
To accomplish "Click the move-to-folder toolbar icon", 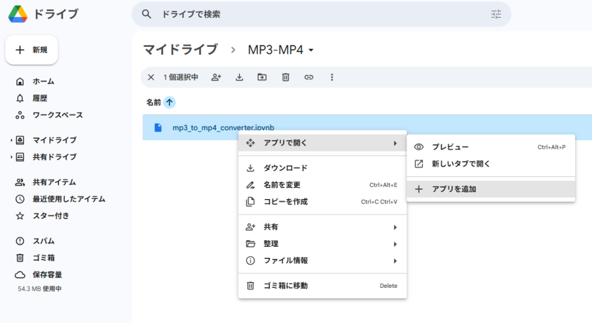I will click(262, 77).
